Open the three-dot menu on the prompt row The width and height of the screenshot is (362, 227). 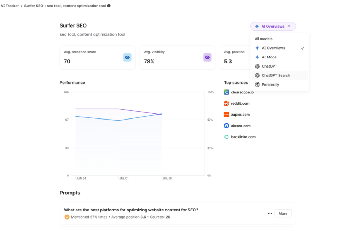(270, 213)
